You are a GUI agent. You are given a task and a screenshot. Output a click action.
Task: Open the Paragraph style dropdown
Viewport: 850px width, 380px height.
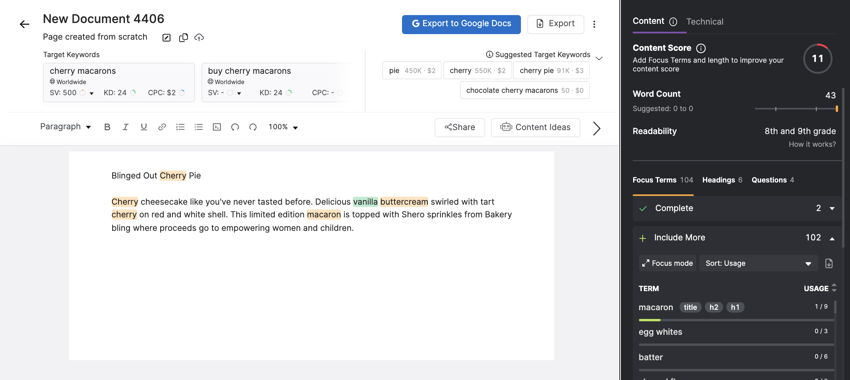65,126
